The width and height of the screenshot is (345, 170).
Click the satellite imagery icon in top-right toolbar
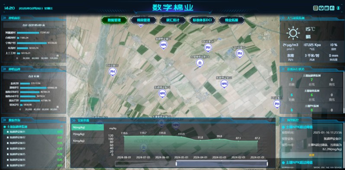click(x=316, y=8)
